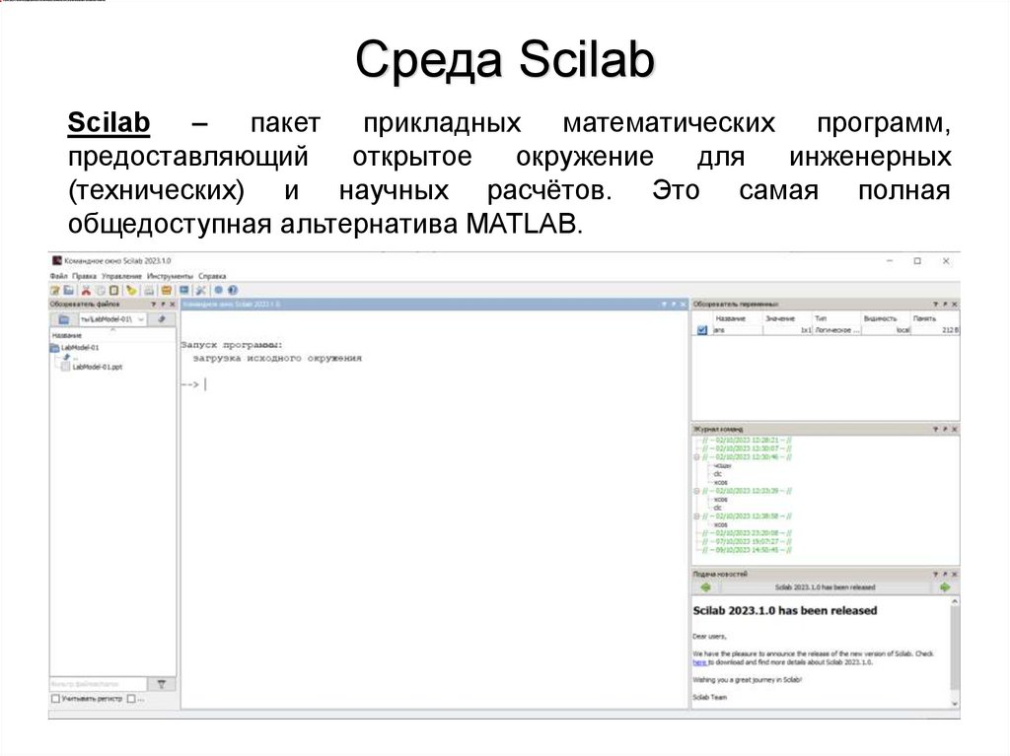
Task: Collapse the 02/10/2023 12:33:39 history session
Action: click(x=696, y=491)
